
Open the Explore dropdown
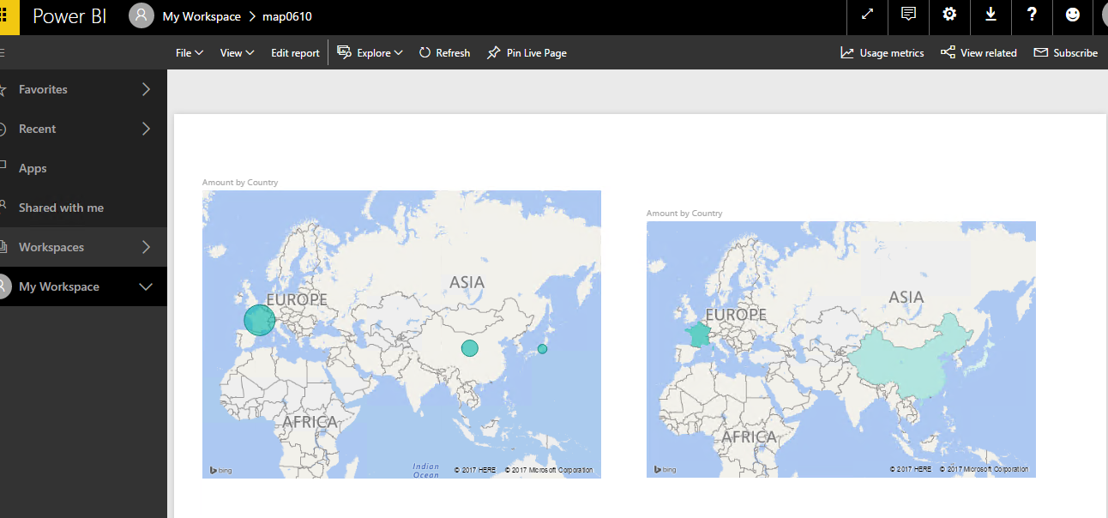(x=370, y=53)
